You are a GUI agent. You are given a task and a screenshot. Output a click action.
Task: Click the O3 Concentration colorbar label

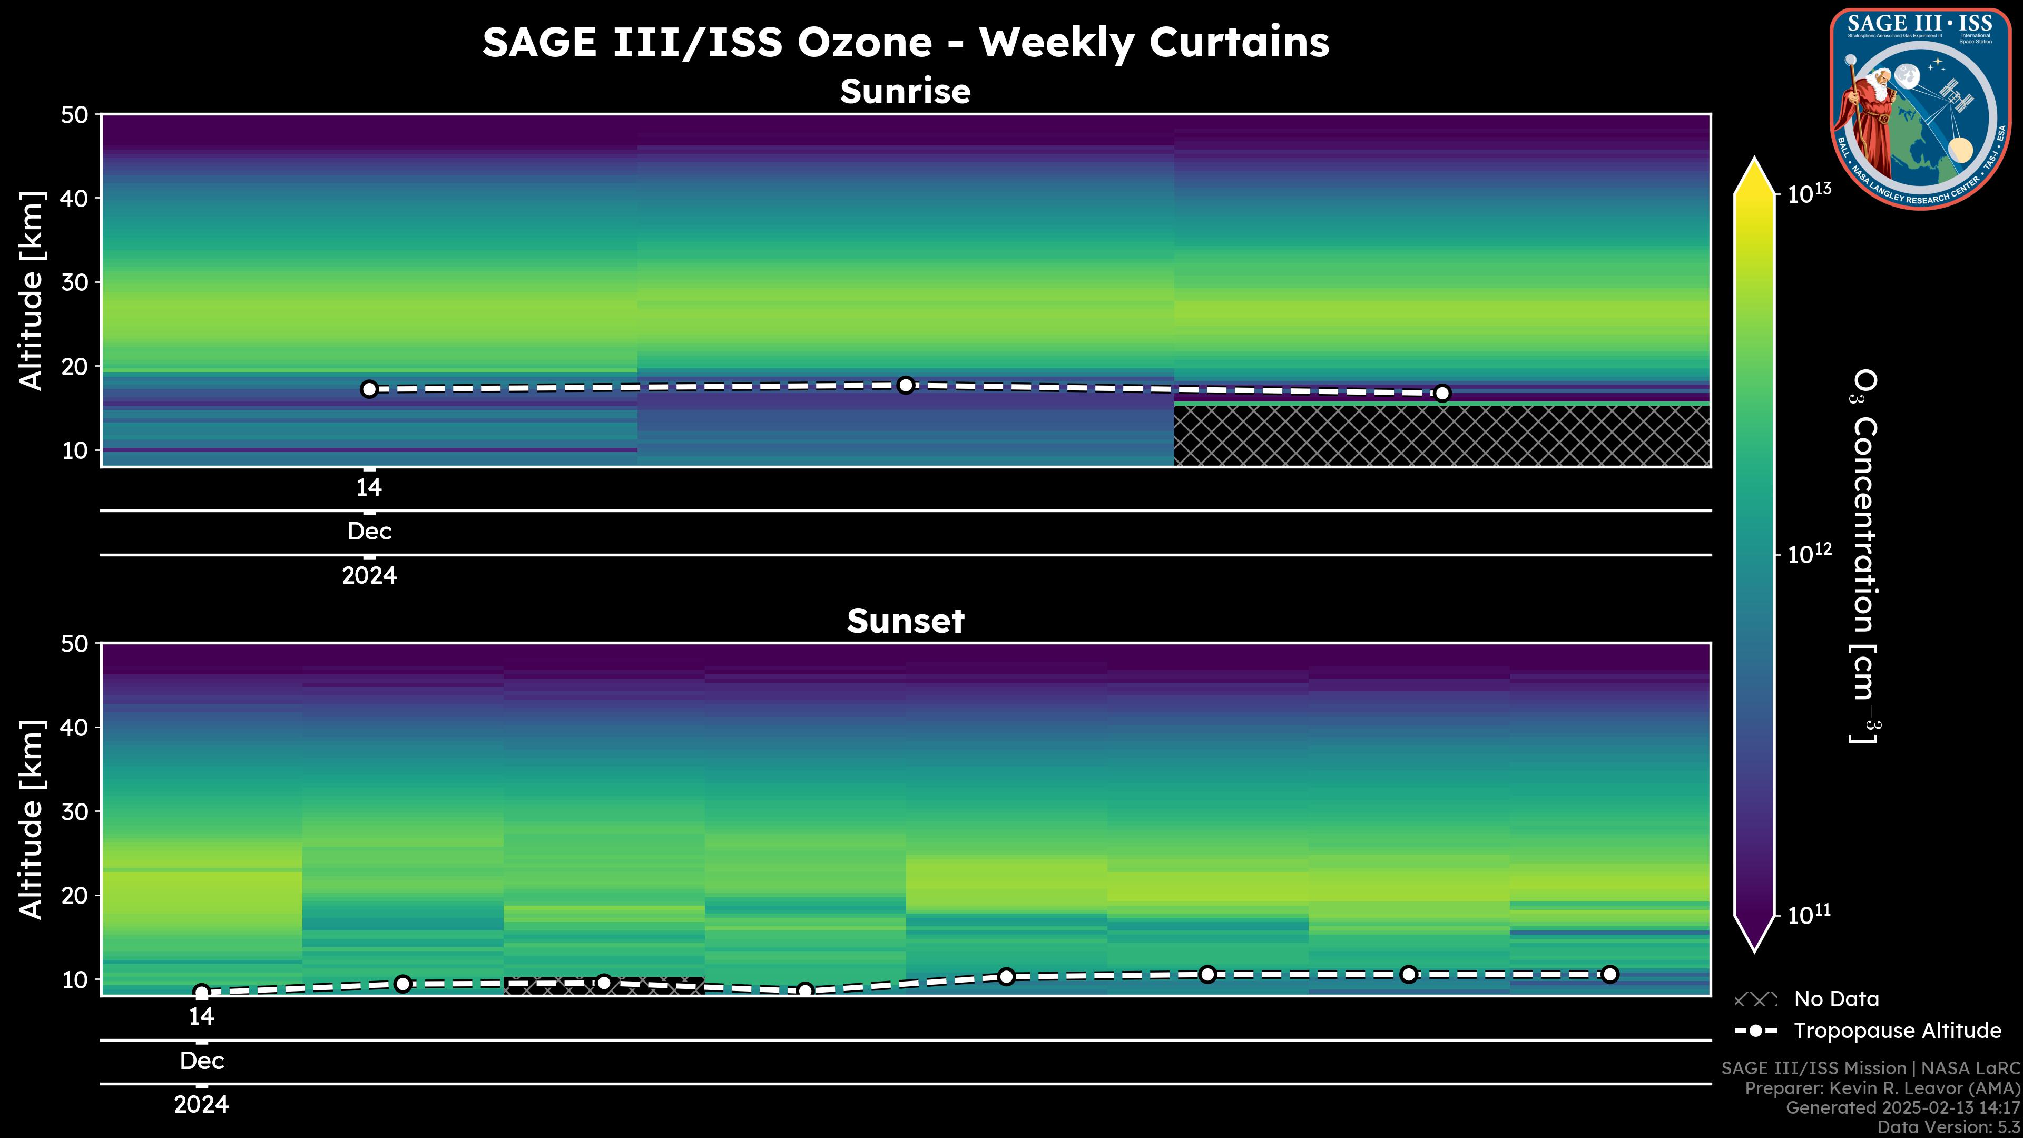tap(1865, 554)
